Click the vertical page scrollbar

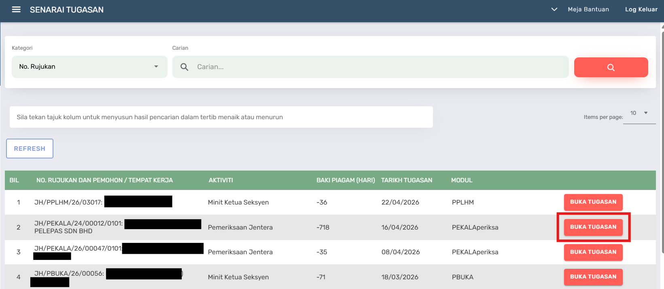pos(662,141)
